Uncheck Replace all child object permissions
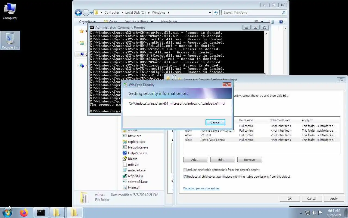This screenshot has height=218, width=348. point(185,177)
